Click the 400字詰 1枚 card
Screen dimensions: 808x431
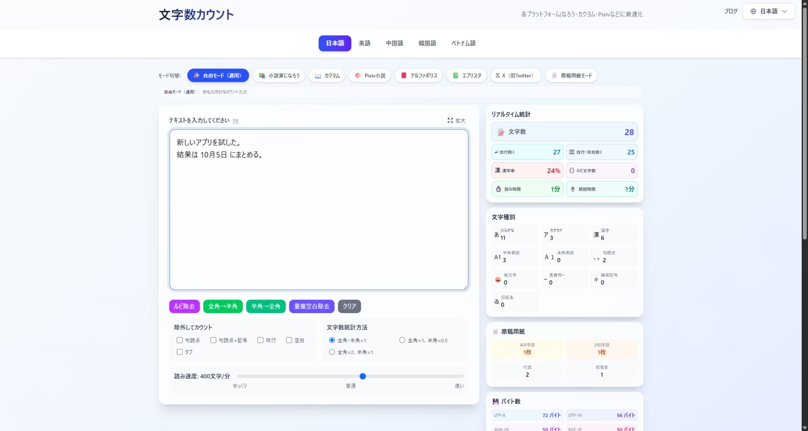(x=527, y=349)
